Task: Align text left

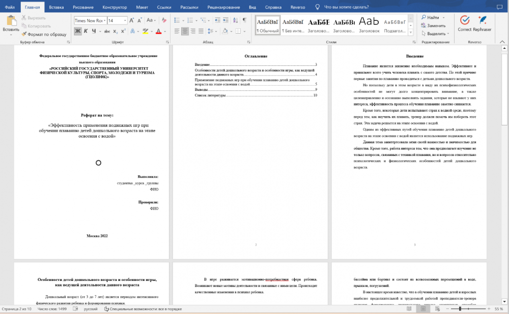Action: [x=177, y=31]
